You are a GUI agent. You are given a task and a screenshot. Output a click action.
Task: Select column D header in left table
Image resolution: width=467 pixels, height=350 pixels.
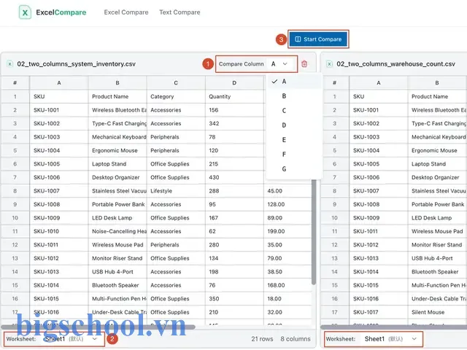(x=234, y=82)
